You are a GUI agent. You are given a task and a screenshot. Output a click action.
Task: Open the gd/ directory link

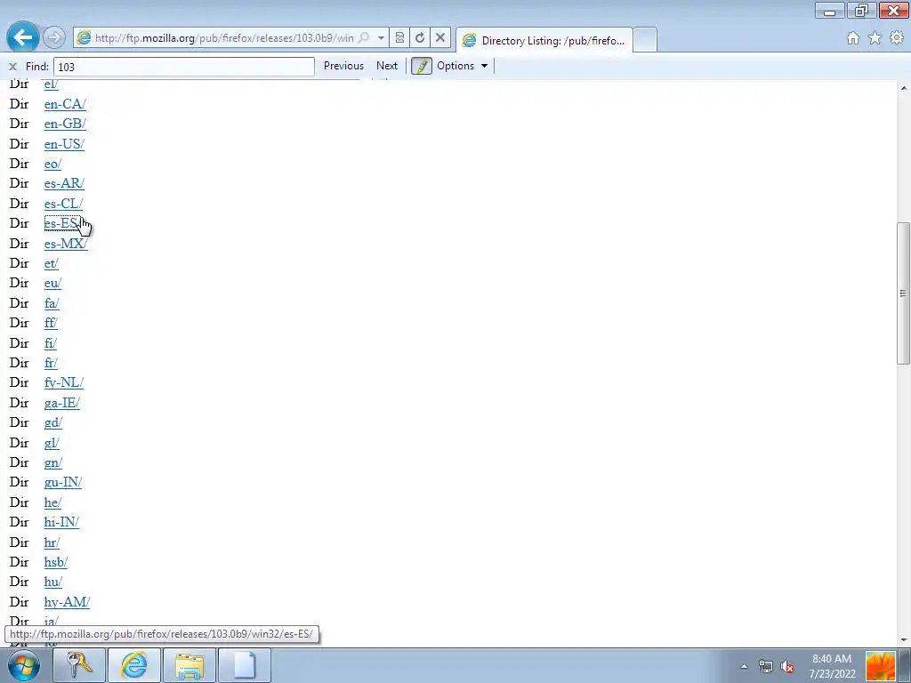52,422
